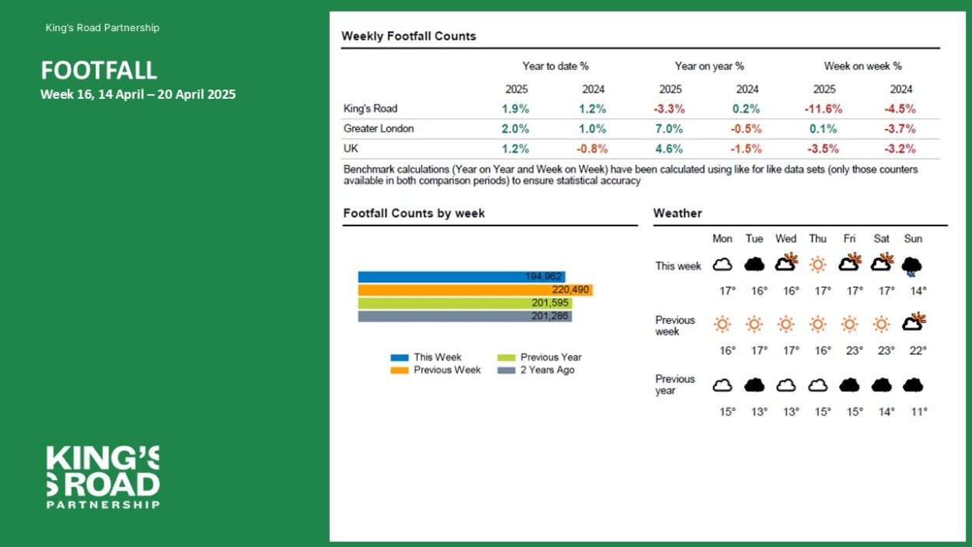
Task: Click the -3.3% King's Road value
Action: 670,109
